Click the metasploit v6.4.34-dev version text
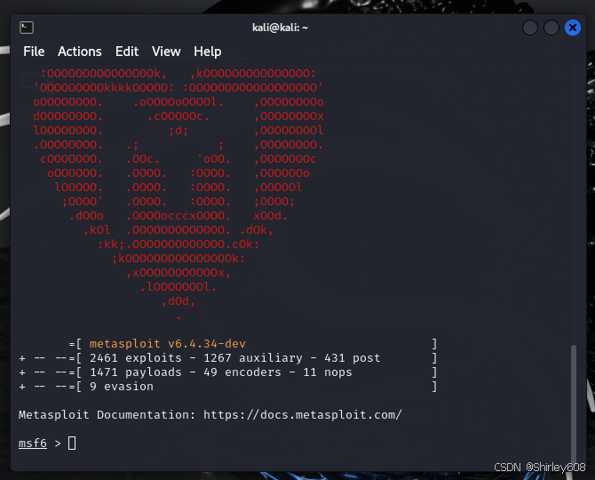The image size is (595, 480). point(167,344)
